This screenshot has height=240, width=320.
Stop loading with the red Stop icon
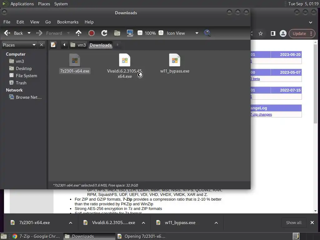tap(92, 33)
